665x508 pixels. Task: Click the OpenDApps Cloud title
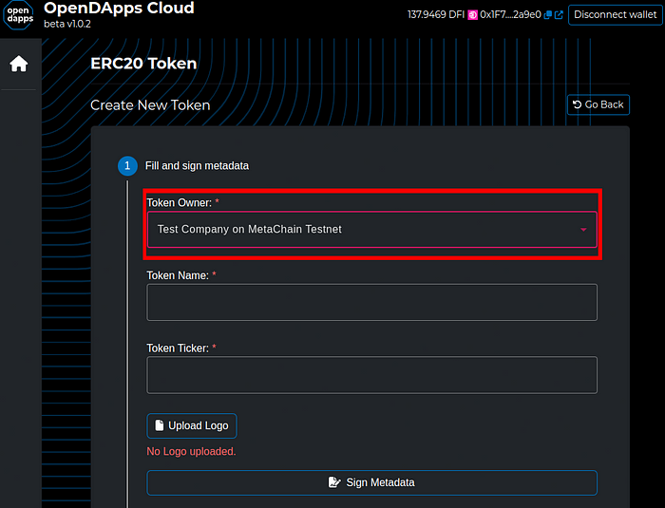click(x=119, y=8)
